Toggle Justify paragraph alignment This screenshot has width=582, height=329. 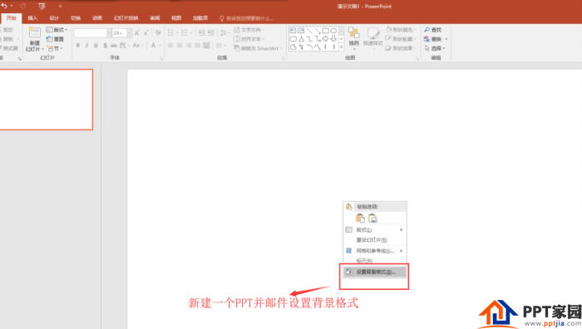point(198,45)
